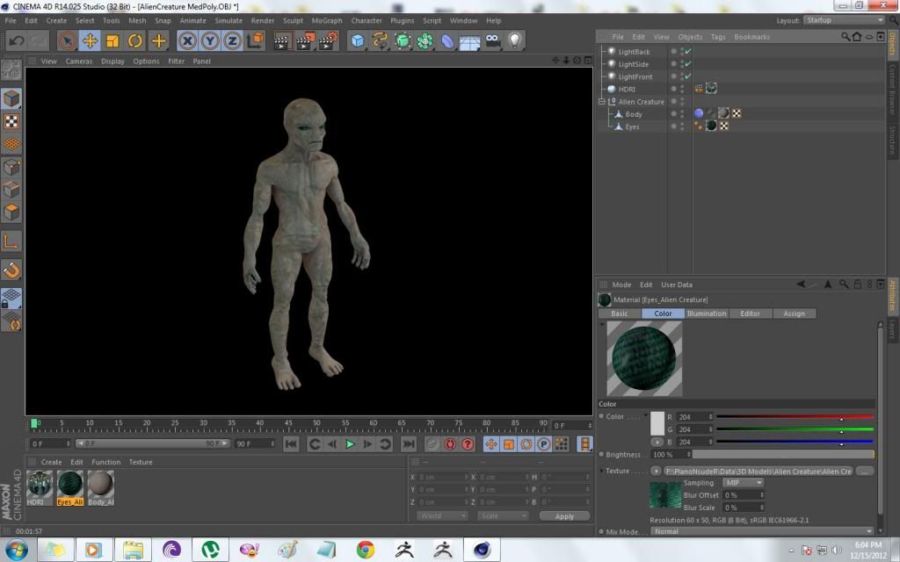The width and height of the screenshot is (900, 562).
Task: Toggle X axis lock
Action: coord(187,40)
